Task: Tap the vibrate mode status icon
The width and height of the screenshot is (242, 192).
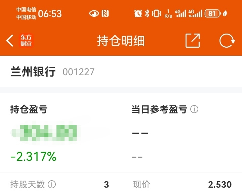Action: [x=156, y=13]
